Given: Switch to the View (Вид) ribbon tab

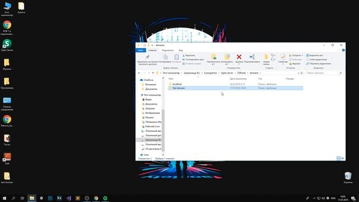Looking at the screenshot, I should [181, 50].
